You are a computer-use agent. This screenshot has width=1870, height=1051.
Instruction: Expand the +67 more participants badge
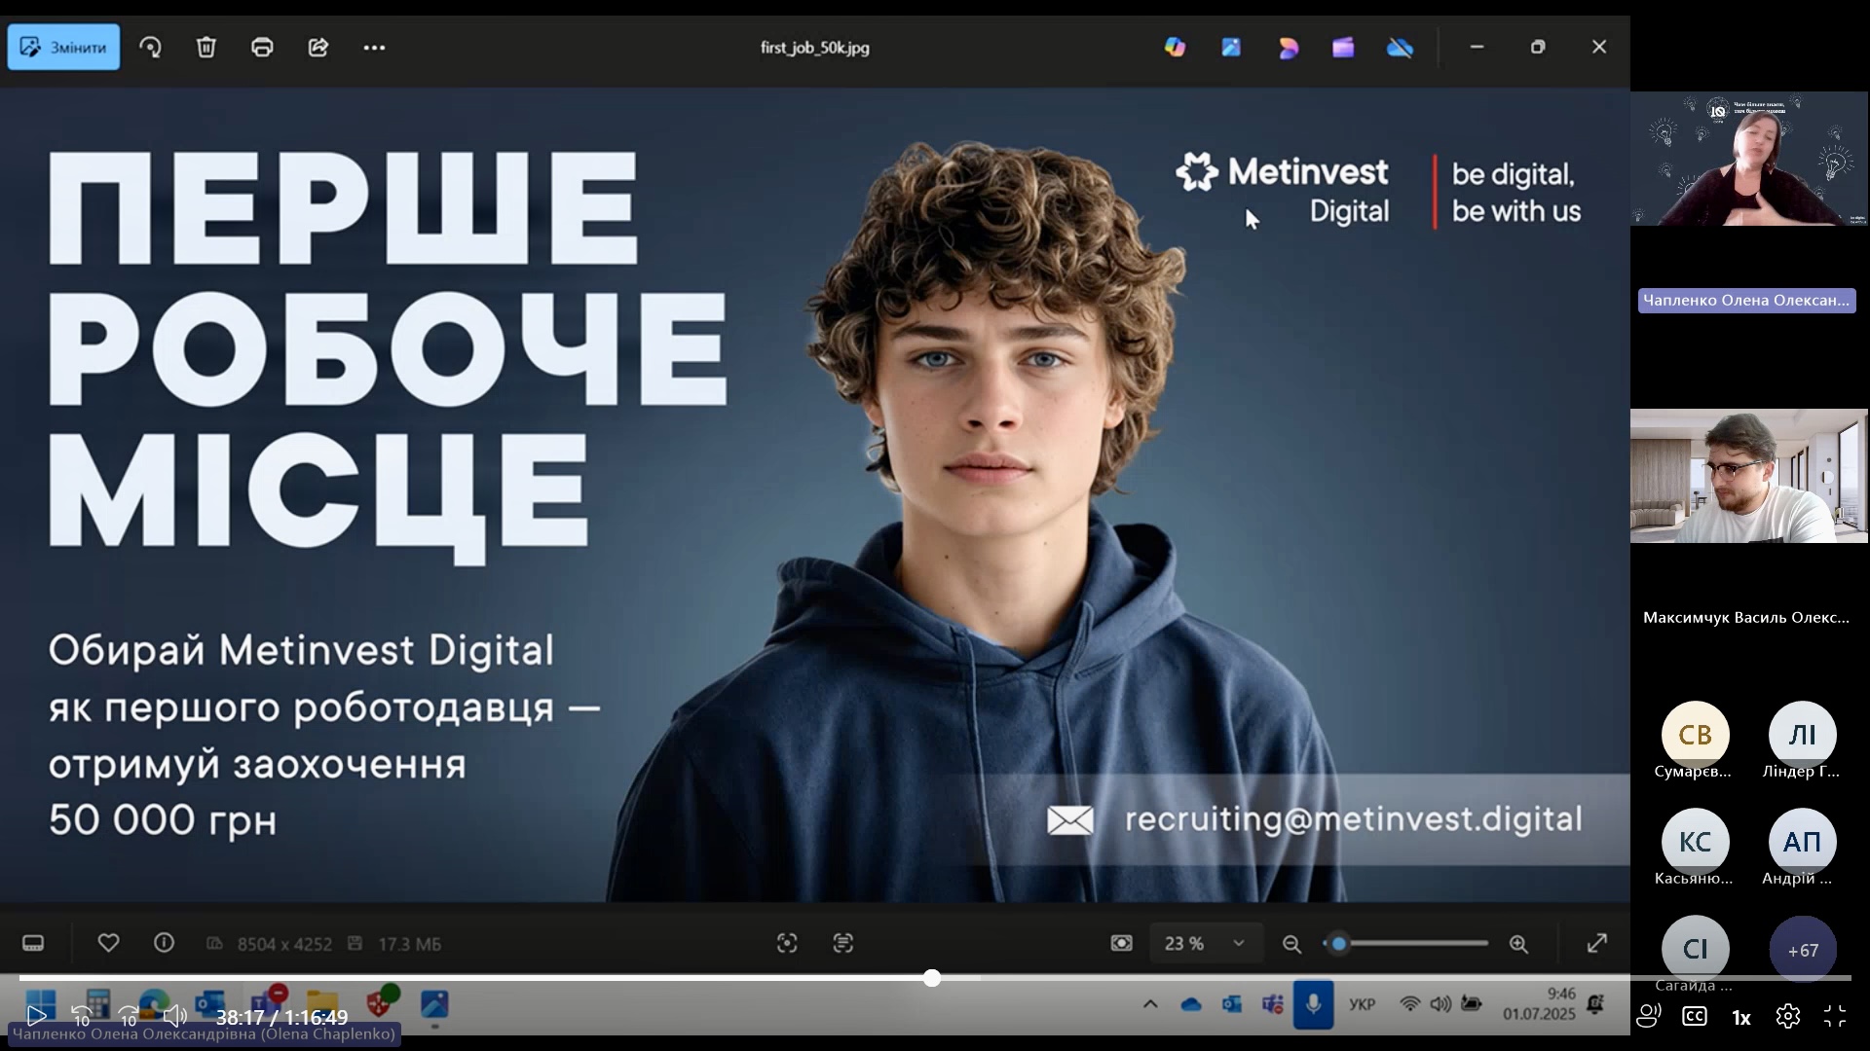pos(1803,949)
